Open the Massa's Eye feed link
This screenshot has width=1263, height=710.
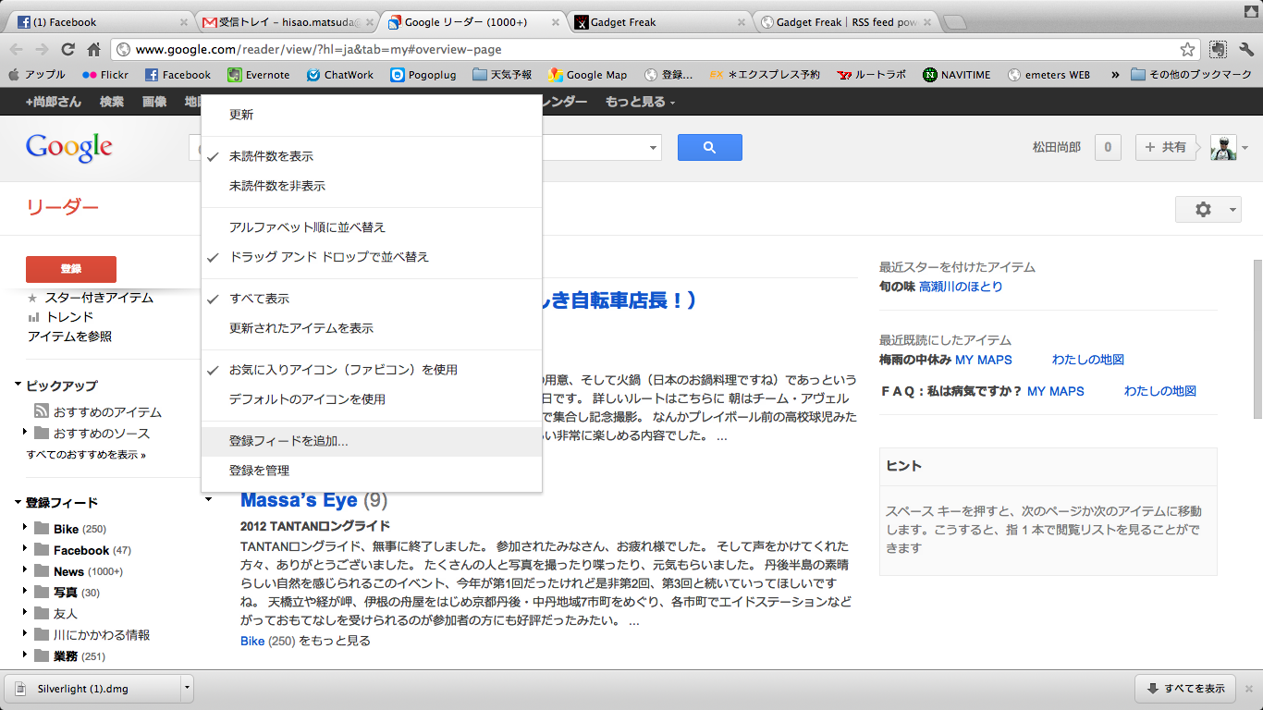(x=299, y=500)
